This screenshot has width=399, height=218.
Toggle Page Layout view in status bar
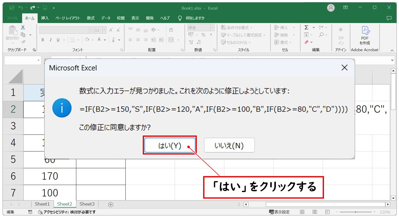[x=314, y=212]
